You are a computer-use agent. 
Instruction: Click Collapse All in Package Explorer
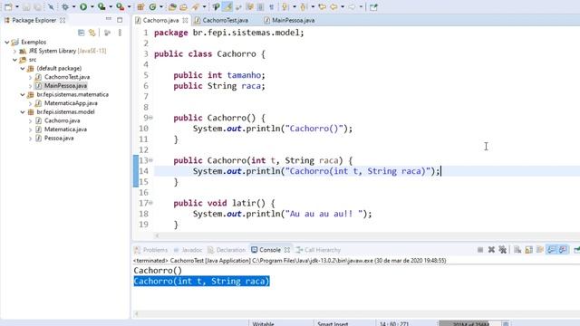point(81,33)
